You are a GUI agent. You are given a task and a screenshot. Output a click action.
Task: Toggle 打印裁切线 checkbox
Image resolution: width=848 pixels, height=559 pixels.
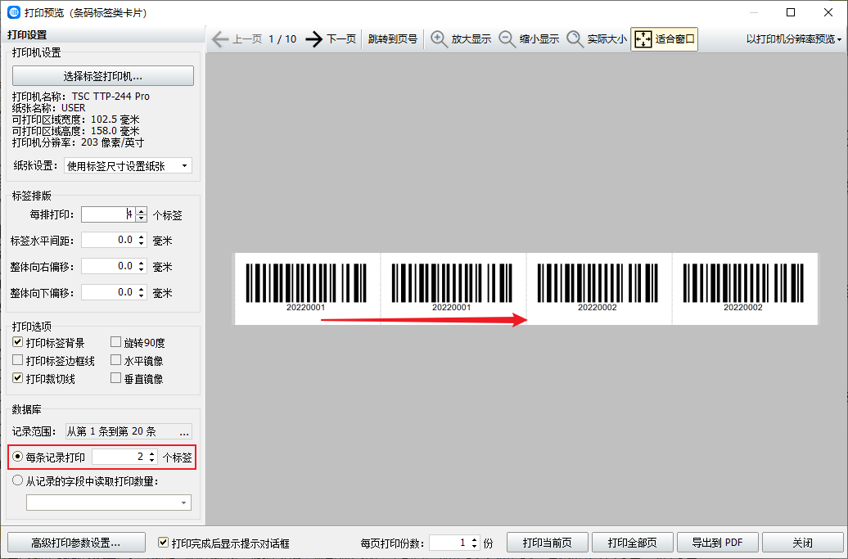(x=18, y=378)
